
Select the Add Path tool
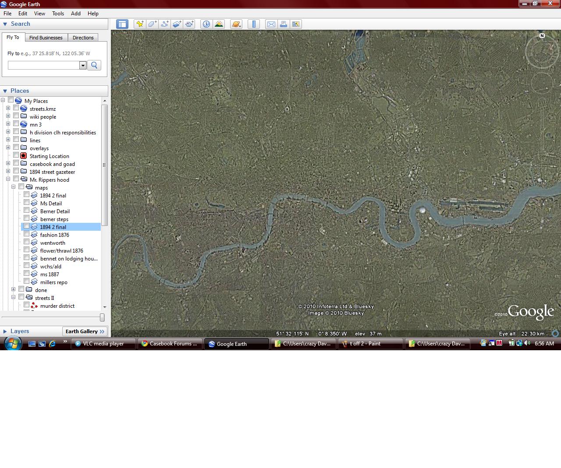(x=164, y=24)
